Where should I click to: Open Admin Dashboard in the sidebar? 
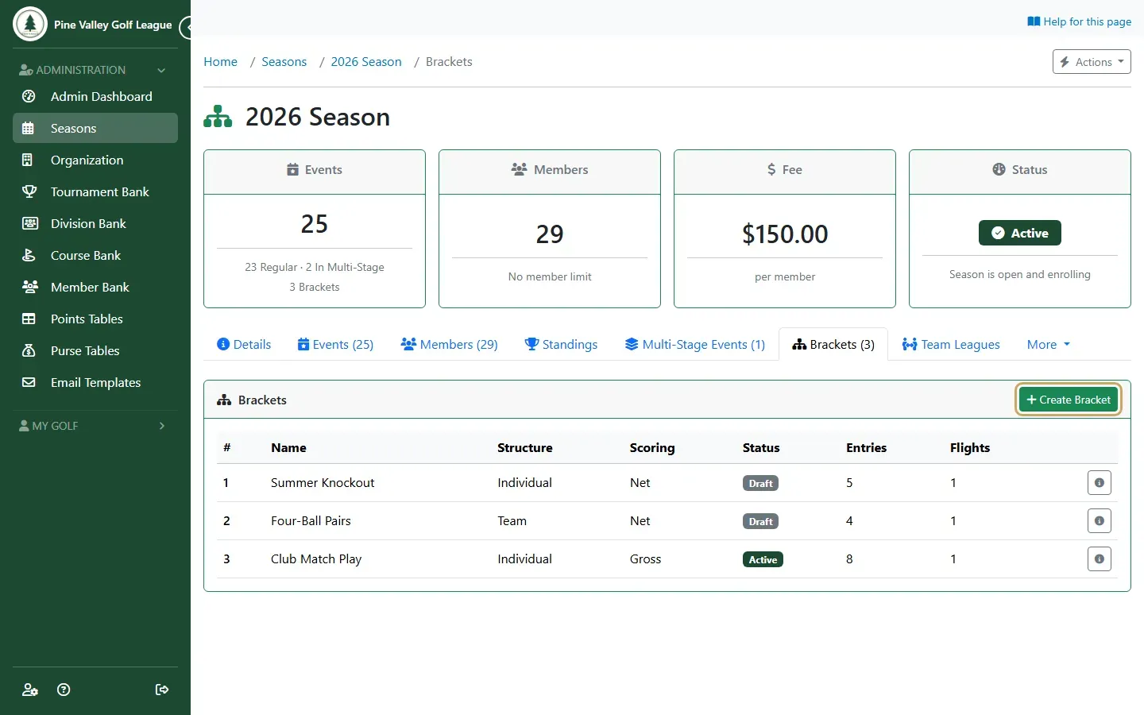pyautogui.click(x=95, y=96)
